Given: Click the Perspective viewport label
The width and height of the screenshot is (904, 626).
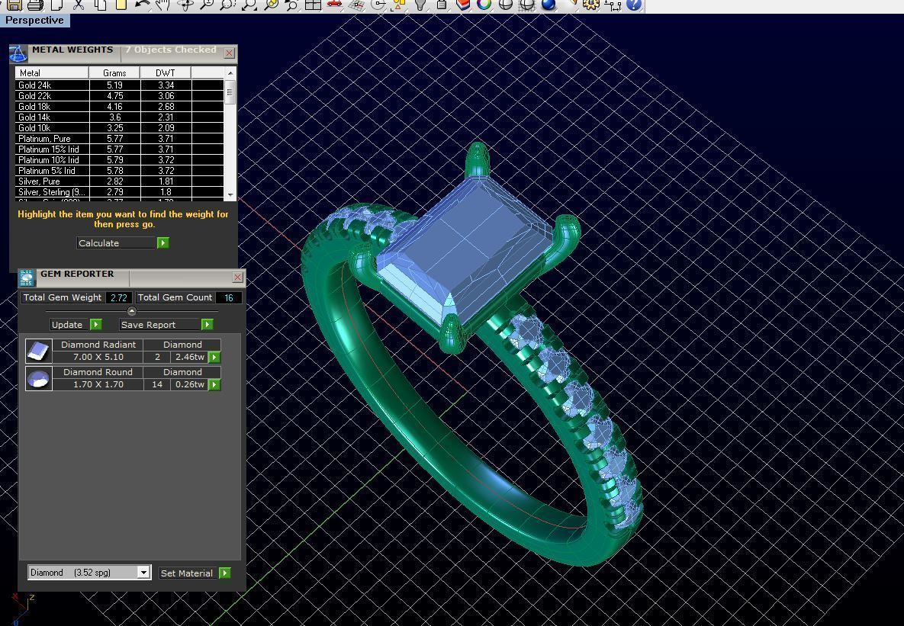Looking at the screenshot, I should click(x=34, y=20).
